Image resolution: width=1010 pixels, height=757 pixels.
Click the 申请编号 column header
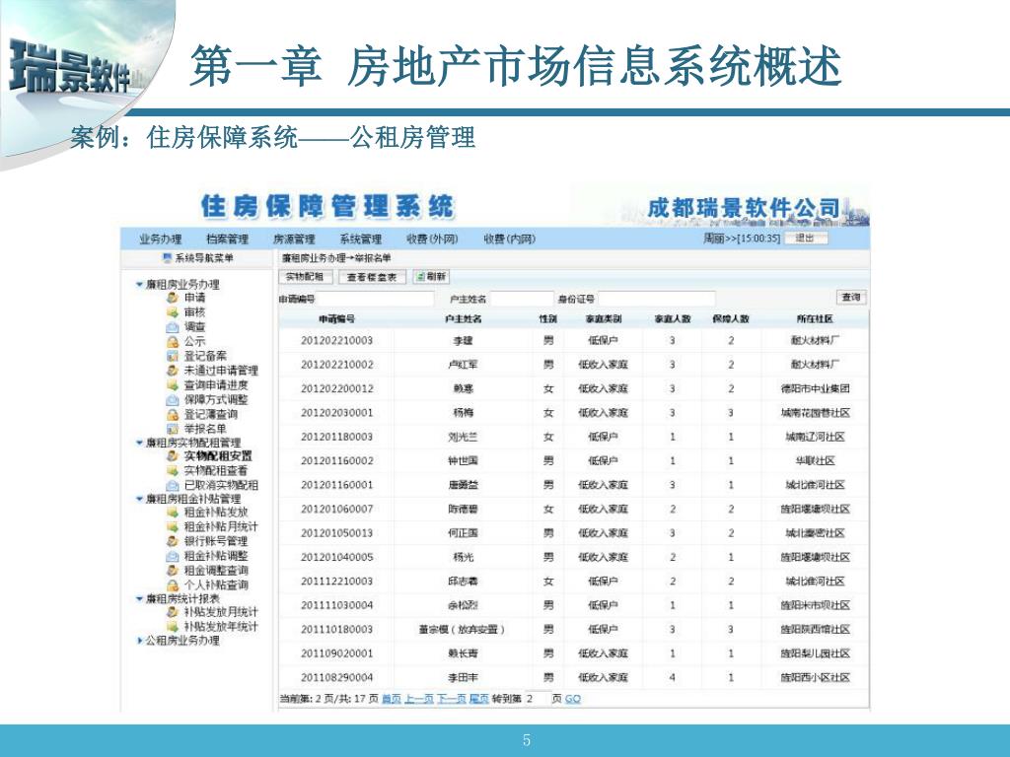coord(336,318)
